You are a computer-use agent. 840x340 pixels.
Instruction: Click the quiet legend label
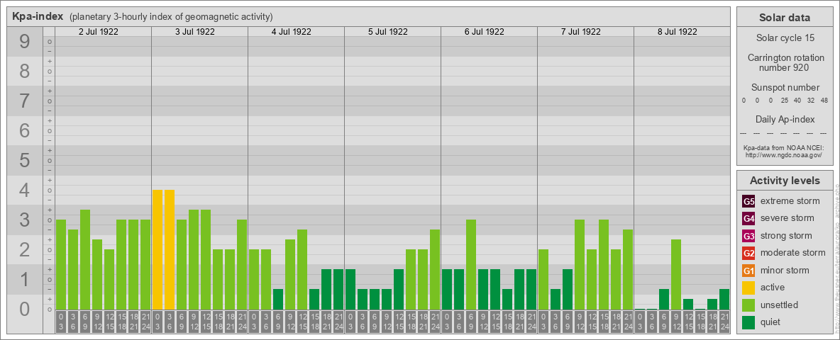772,322
